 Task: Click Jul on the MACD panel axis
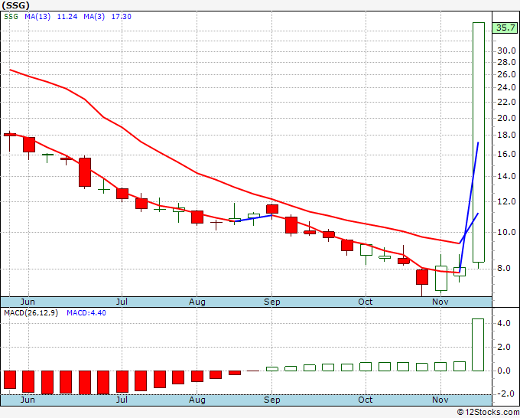(122, 400)
